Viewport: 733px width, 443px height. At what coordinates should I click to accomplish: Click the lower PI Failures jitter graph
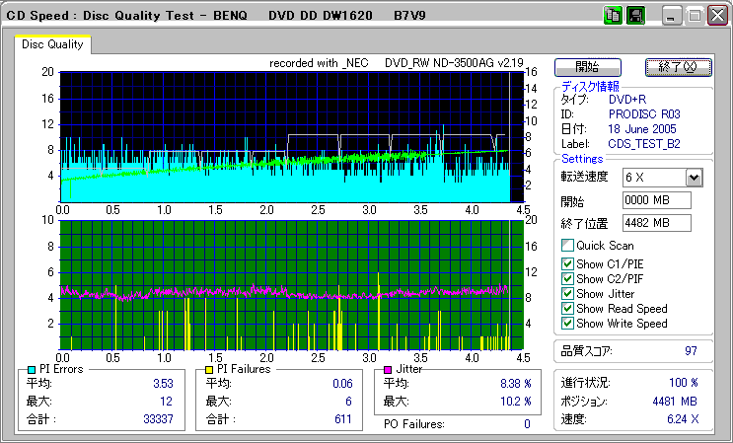coord(286,284)
